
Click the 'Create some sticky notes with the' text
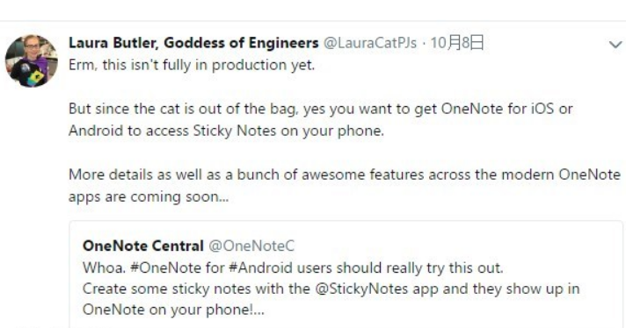(196, 289)
